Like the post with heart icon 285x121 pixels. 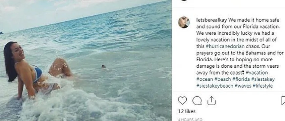coord(182,101)
